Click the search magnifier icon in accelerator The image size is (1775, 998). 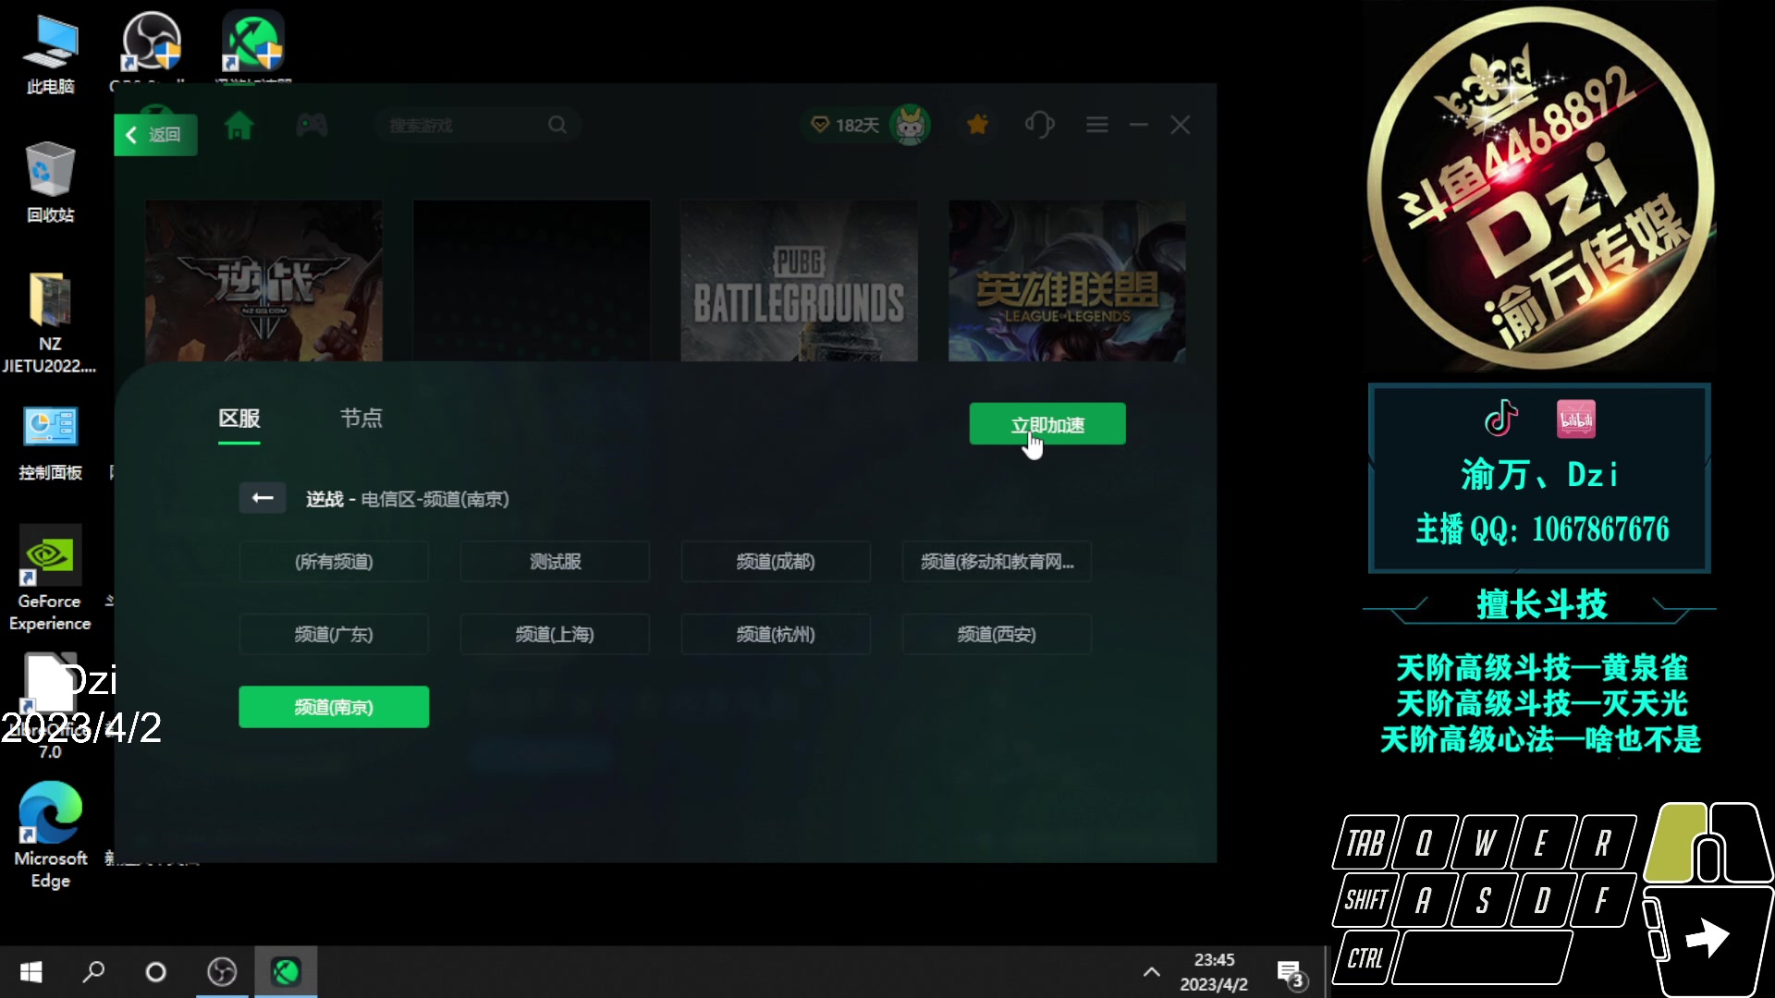point(557,125)
